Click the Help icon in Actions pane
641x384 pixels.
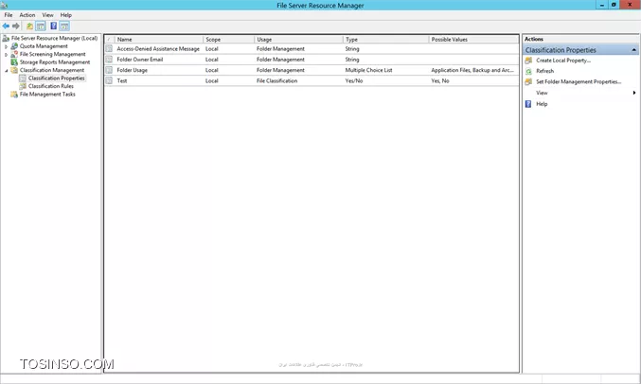point(528,104)
